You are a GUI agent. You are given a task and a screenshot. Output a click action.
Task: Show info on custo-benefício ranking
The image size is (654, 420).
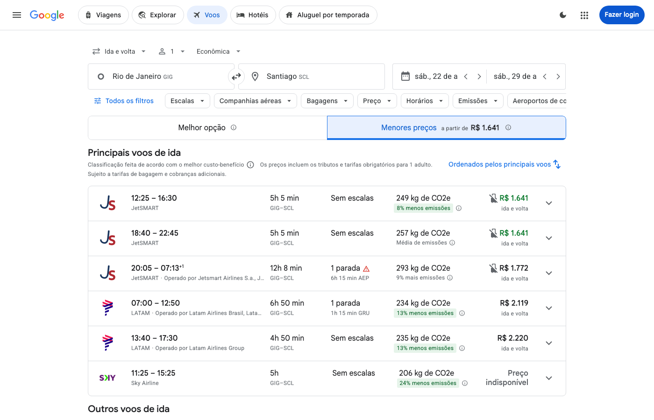point(250,165)
